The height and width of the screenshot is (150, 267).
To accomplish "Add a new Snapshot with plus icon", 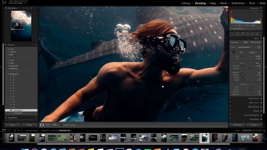I will pos(36,117).
